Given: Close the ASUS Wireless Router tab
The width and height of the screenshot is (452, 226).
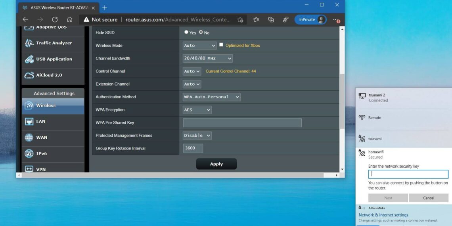Looking at the screenshot, I should pos(93,8).
